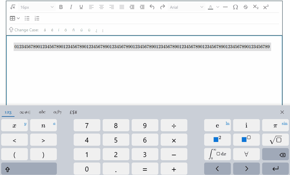This screenshot has height=175, width=290.
Task: Open the Arial font family dropdown
Action: tap(186, 7)
